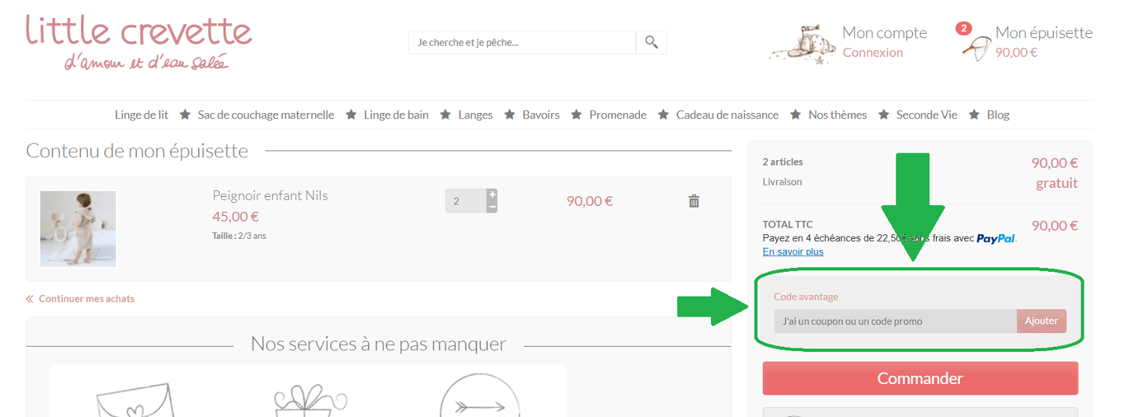Viewport: 1125px width, 417px height.
Task: Click the quantity field showing 2
Action: (x=466, y=201)
